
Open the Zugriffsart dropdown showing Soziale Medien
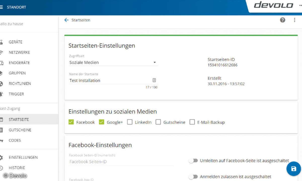(114, 62)
